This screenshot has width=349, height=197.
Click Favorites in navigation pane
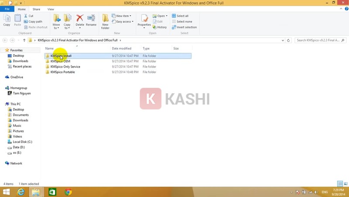(16, 50)
